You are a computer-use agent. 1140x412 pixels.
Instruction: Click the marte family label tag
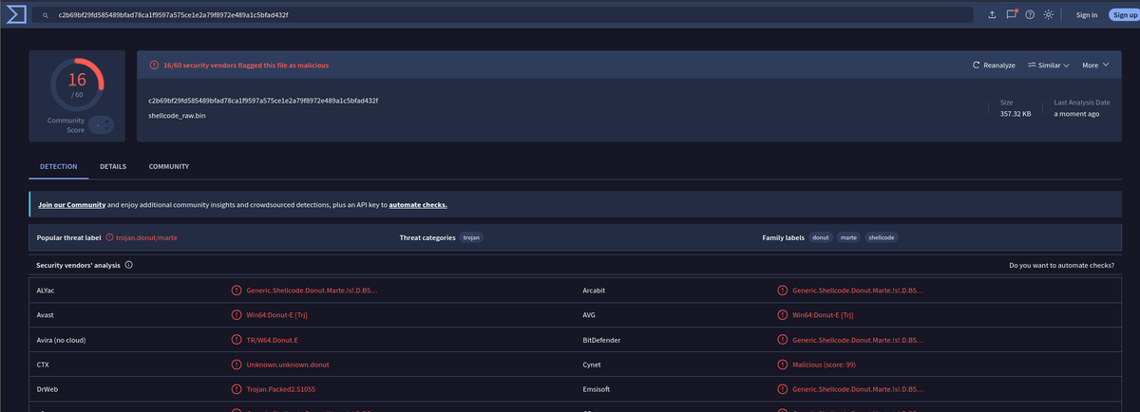(x=848, y=237)
